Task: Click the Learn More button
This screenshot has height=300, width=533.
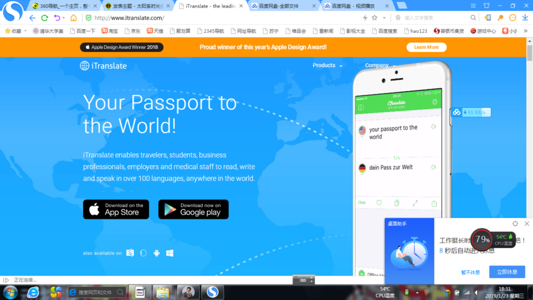Action: [x=426, y=47]
